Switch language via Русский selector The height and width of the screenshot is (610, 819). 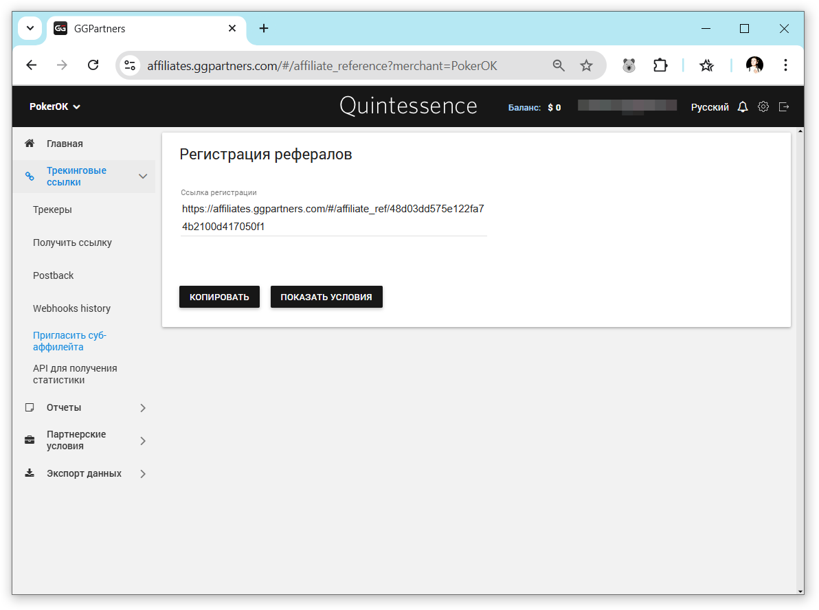(x=709, y=107)
